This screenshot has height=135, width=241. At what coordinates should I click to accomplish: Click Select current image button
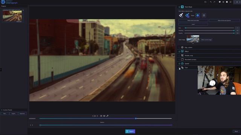[x=206, y=40]
